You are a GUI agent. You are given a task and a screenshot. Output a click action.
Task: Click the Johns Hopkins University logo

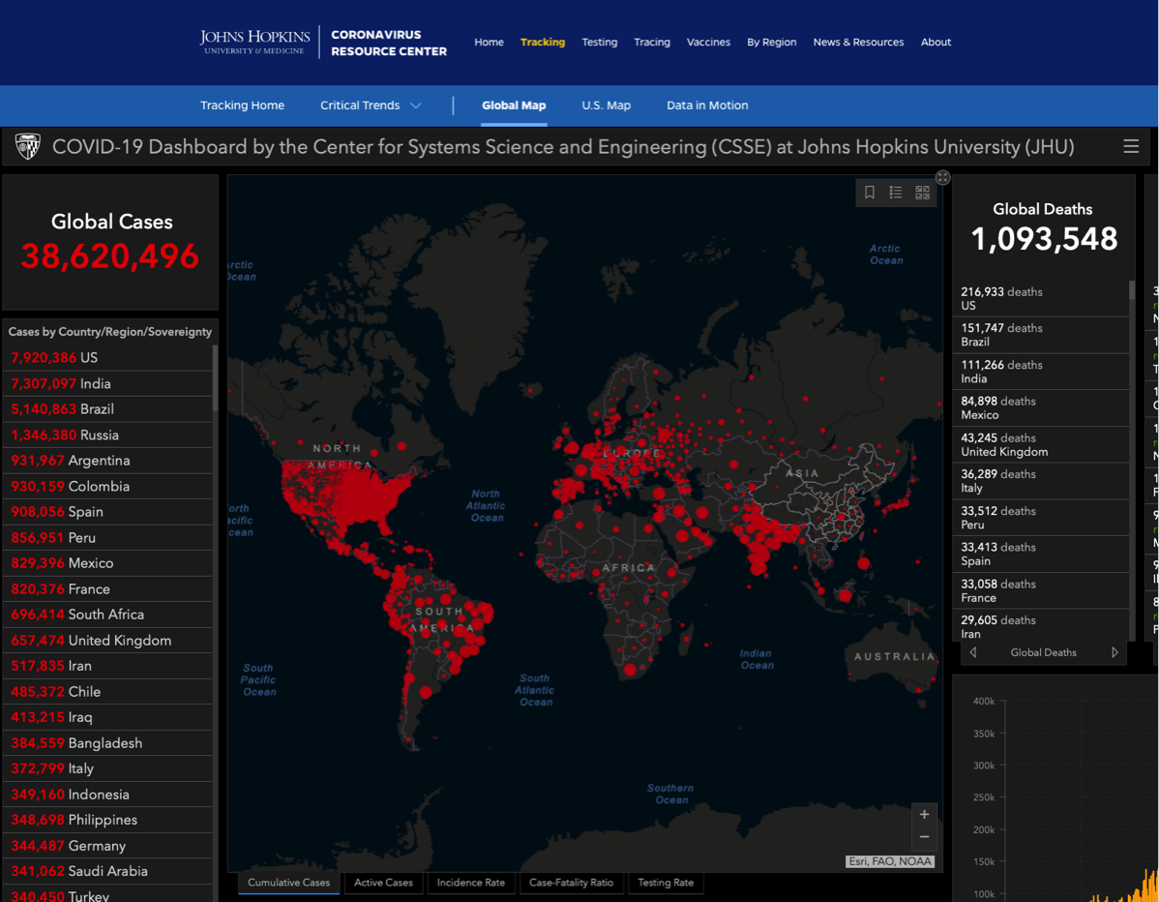click(x=254, y=43)
